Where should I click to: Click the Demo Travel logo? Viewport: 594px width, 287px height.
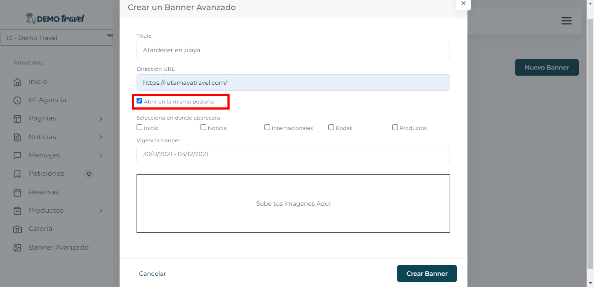55,19
